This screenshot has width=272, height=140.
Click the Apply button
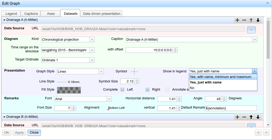(19, 133)
